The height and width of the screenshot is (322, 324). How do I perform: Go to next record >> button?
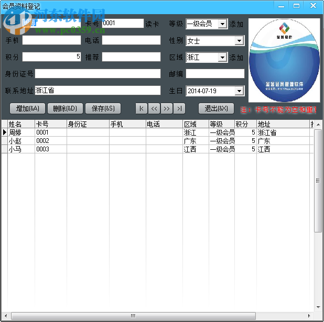(167, 108)
